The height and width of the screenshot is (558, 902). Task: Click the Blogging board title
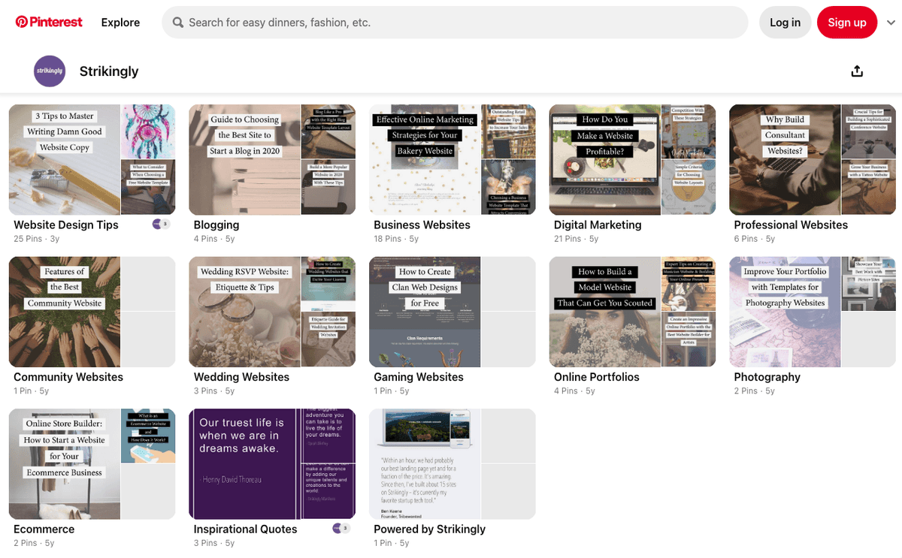pyautogui.click(x=216, y=225)
